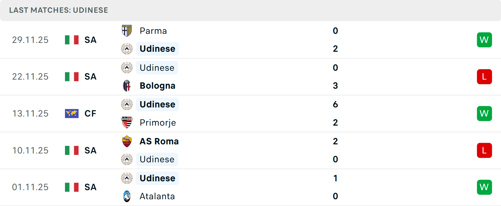Click the Italy flag next to 29.11.25
The height and width of the screenshot is (206, 501).
click(x=71, y=40)
